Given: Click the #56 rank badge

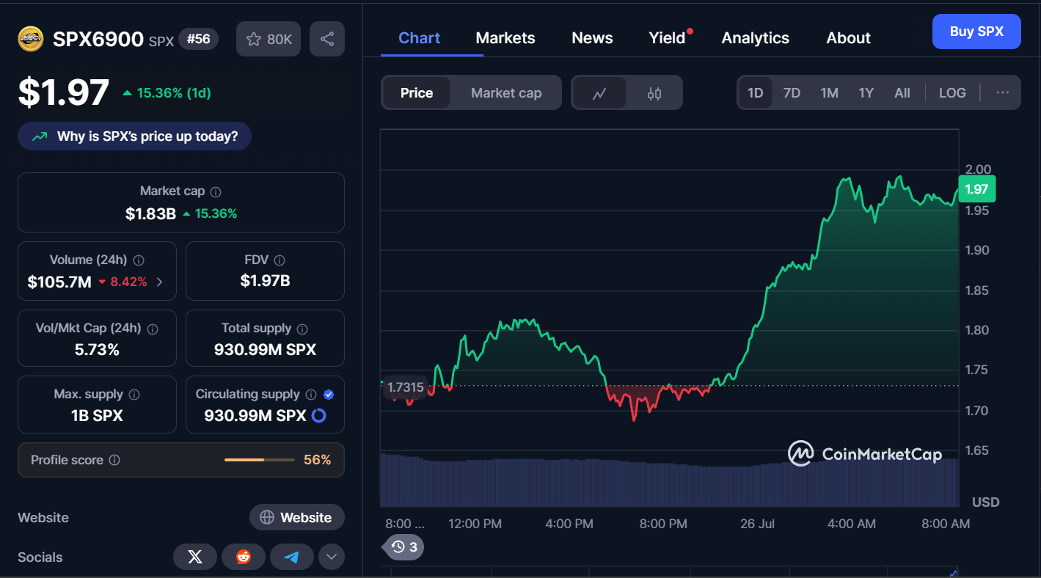Looking at the screenshot, I should coord(198,39).
